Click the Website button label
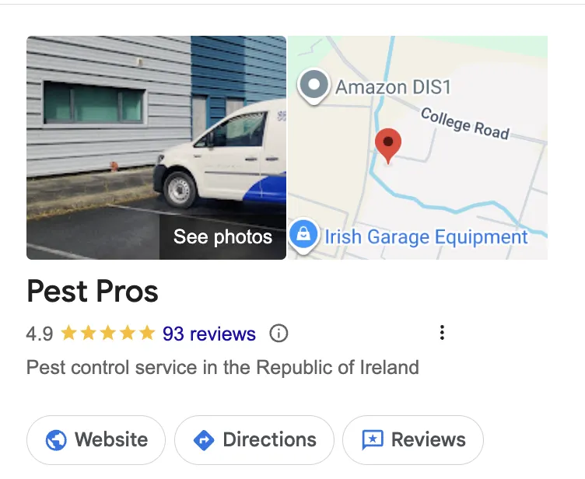Image resolution: width=585 pixels, height=479 pixels. (x=111, y=439)
